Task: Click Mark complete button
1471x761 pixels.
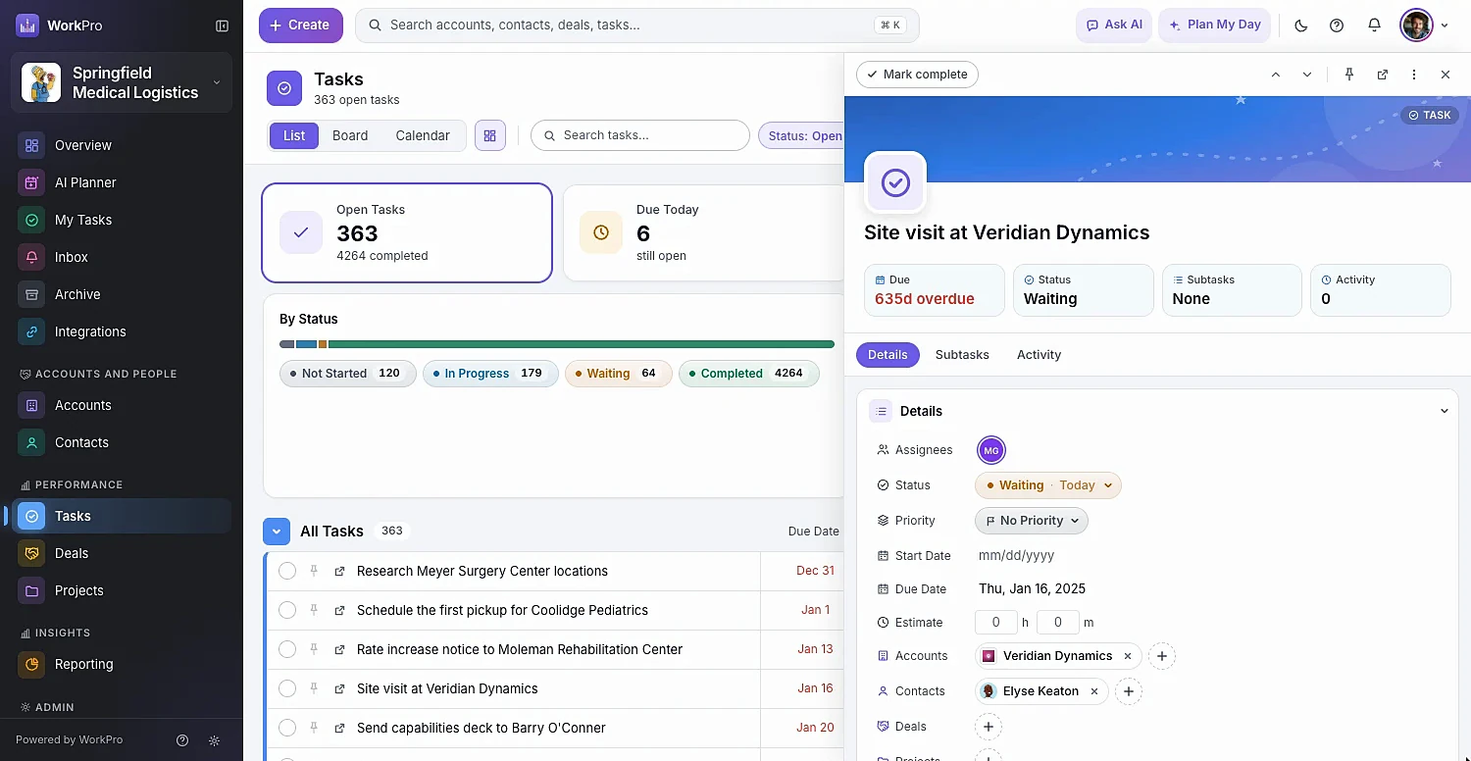Action: pyautogui.click(x=917, y=75)
